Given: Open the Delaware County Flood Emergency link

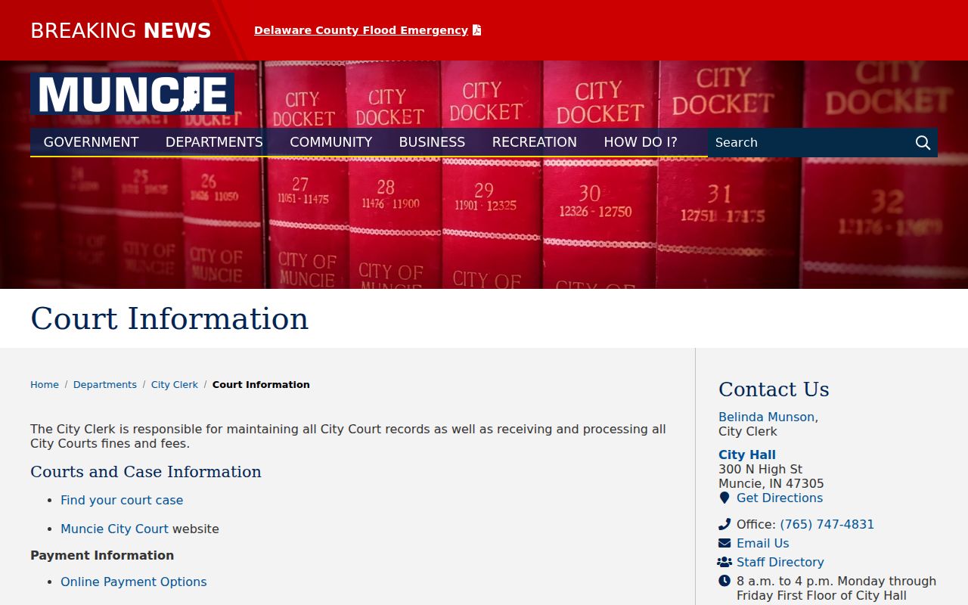Looking at the screenshot, I should click(x=361, y=30).
